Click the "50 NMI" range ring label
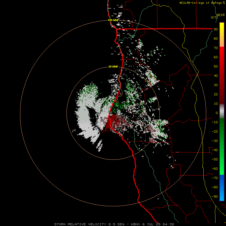This screenshot has height=226, width=226. click(113, 67)
